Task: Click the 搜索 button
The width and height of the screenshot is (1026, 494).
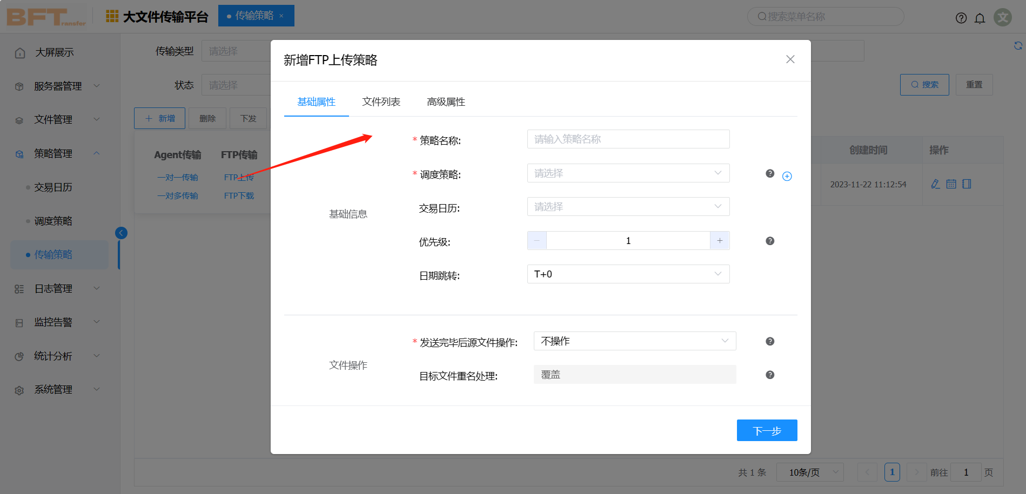Action: click(924, 85)
